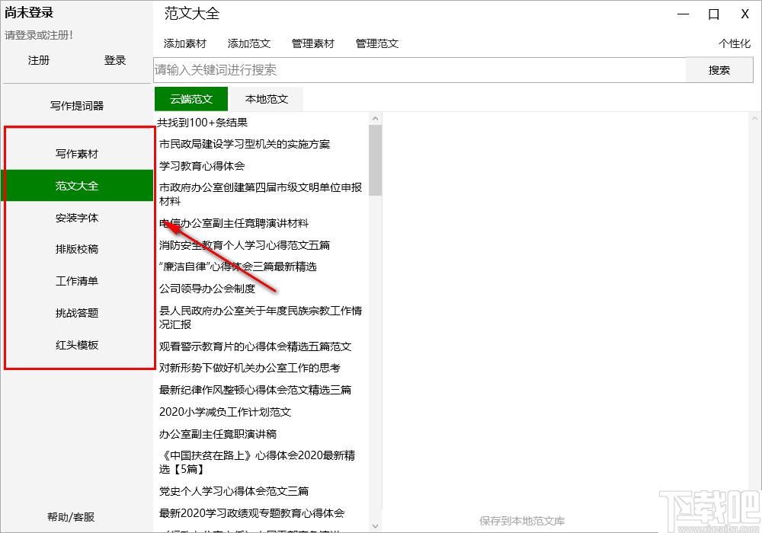Click 添加素材 in the top toolbar

click(185, 43)
